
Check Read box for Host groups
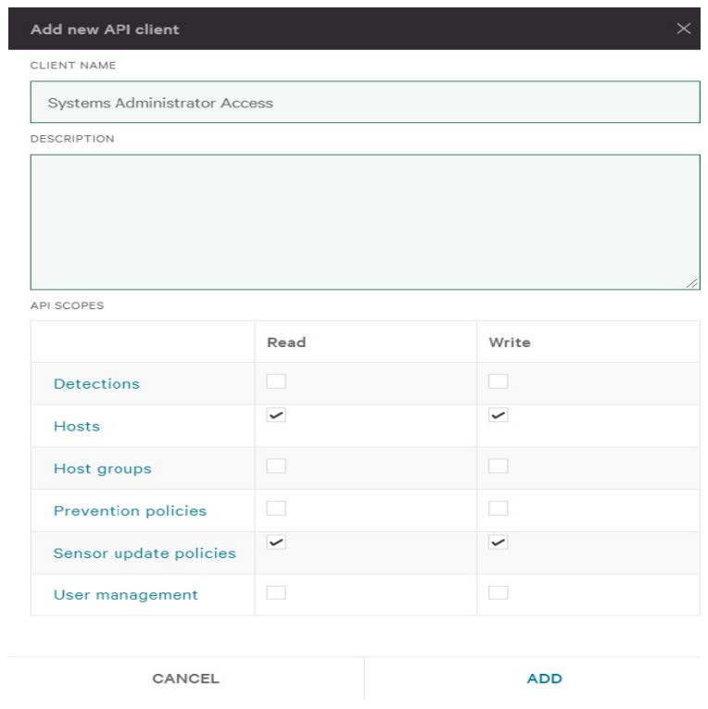pyautogui.click(x=276, y=466)
